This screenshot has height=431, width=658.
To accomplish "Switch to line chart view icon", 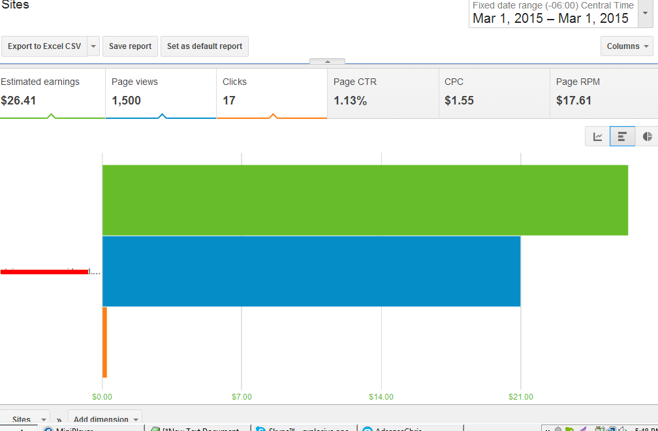I will tap(597, 136).
